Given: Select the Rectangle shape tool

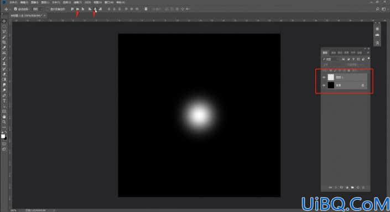Looking at the screenshot, I should coord(4,111).
